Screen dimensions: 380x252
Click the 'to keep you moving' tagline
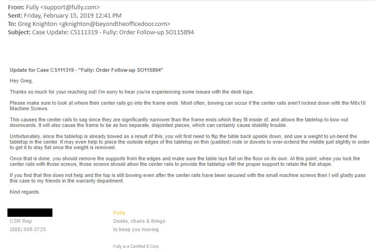coord(136,229)
